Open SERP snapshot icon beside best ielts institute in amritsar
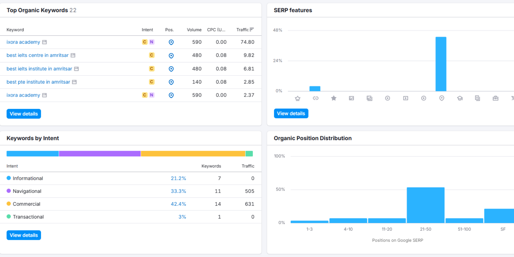514x257 pixels. (76, 69)
